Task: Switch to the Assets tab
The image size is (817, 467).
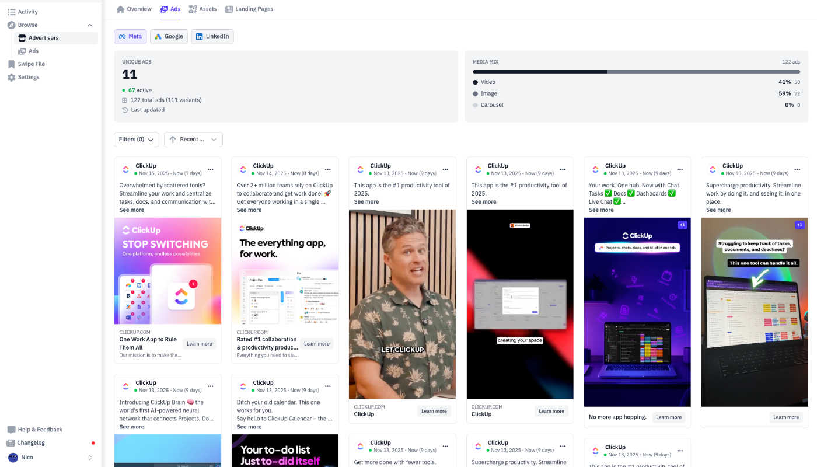Action: click(x=202, y=9)
